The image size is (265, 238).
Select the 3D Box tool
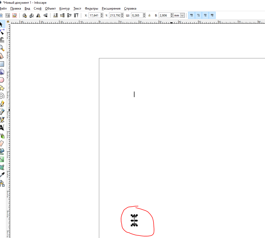2,72
